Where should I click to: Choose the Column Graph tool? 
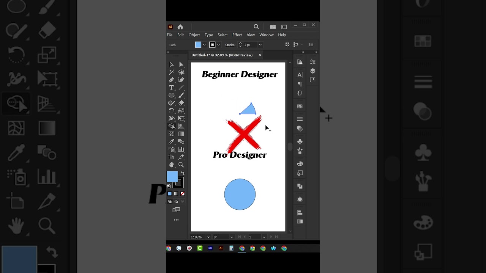tap(181, 149)
